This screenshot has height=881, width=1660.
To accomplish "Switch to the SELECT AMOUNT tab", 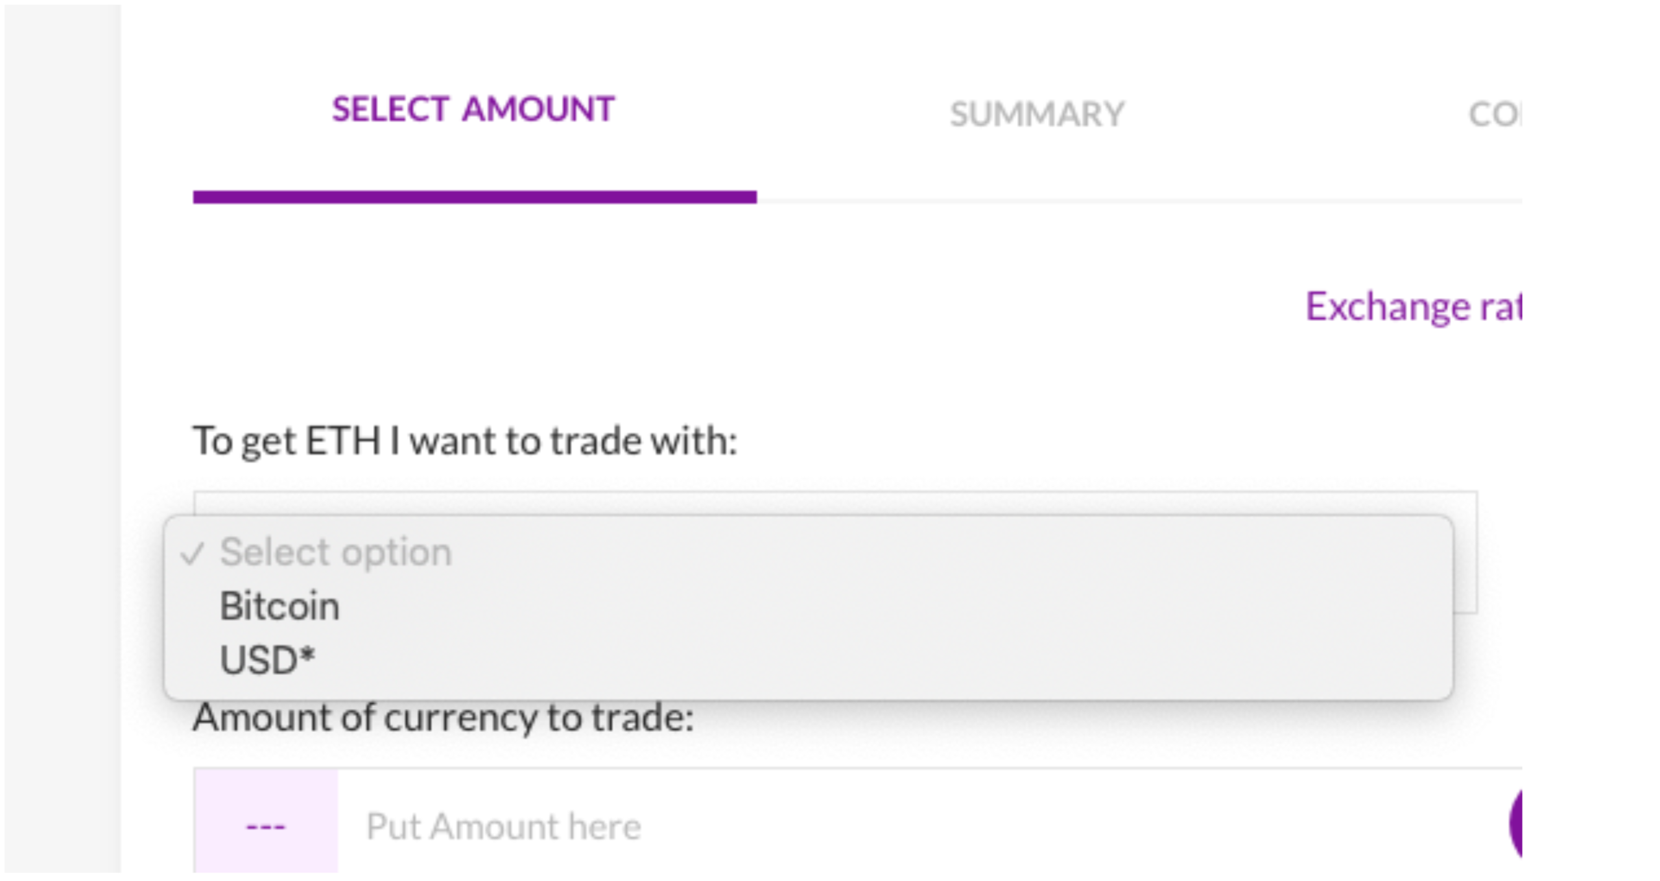I will pyautogui.click(x=473, y=109).
